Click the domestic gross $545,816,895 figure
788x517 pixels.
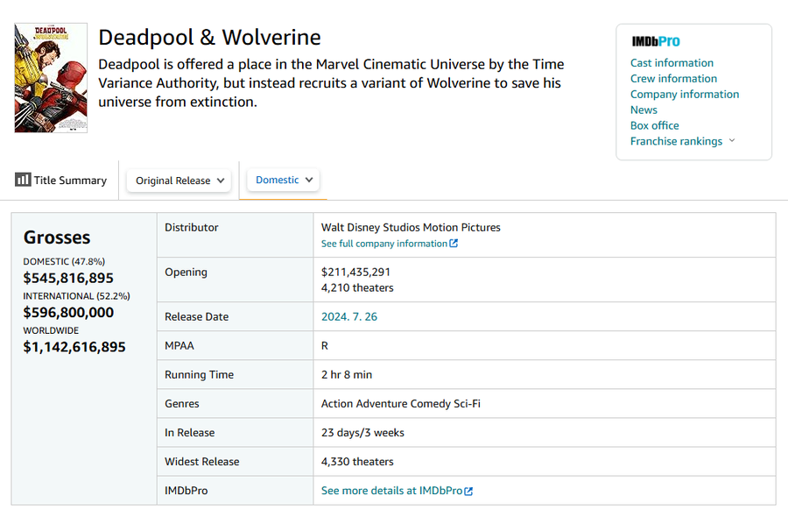pyautogui.click(x=68, y=278)
